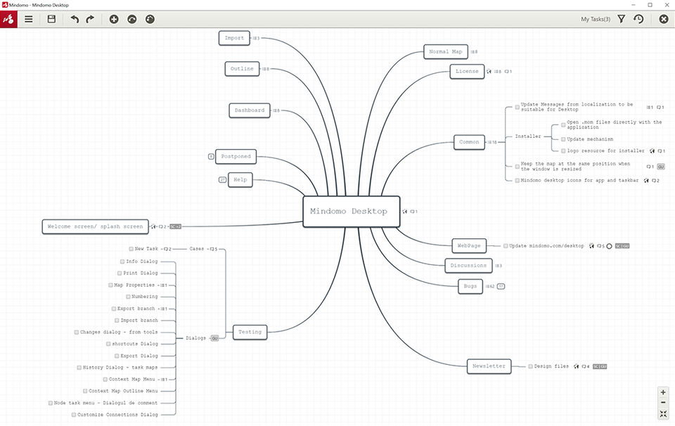
Task: Click the relationship arc toolbar icon
Action: (x=132, y=19)
